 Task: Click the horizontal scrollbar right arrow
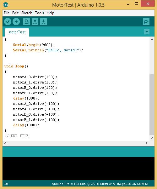pos(147,143)
